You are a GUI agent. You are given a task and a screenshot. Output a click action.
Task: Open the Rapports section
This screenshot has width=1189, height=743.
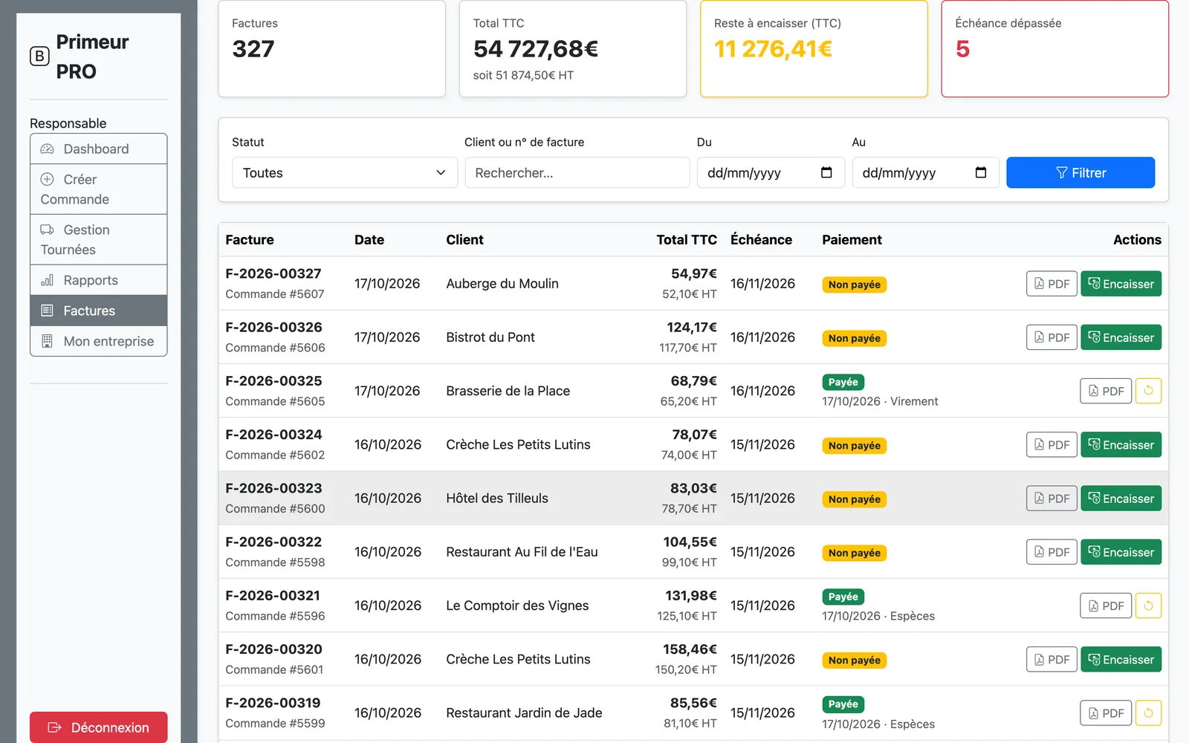[x=99, y=280]
